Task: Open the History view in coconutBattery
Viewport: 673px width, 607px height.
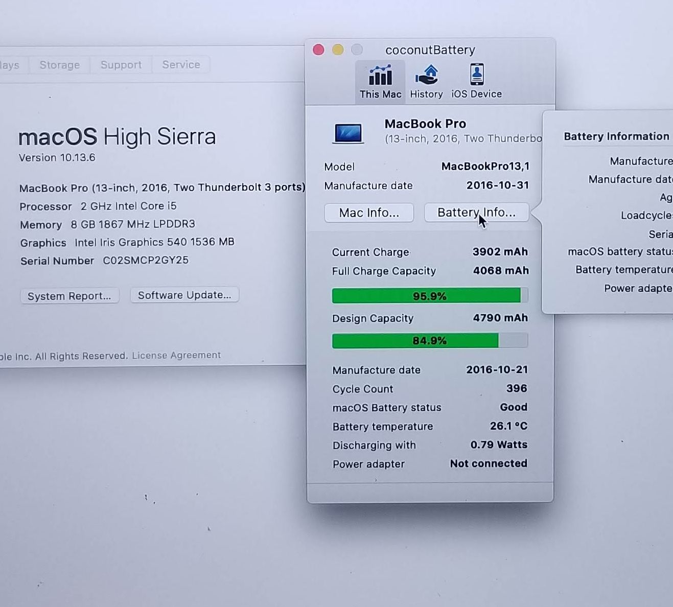Action: point(426,81)
